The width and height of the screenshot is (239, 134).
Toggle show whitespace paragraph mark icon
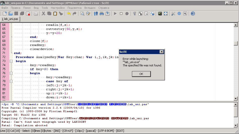134,14
